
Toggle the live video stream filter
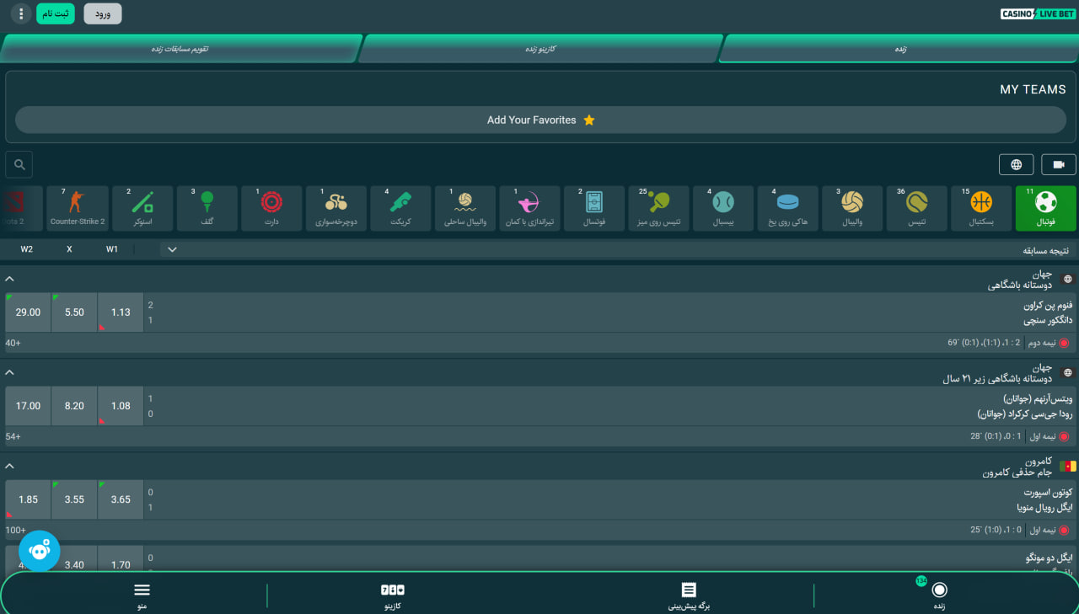[1059, 164]
